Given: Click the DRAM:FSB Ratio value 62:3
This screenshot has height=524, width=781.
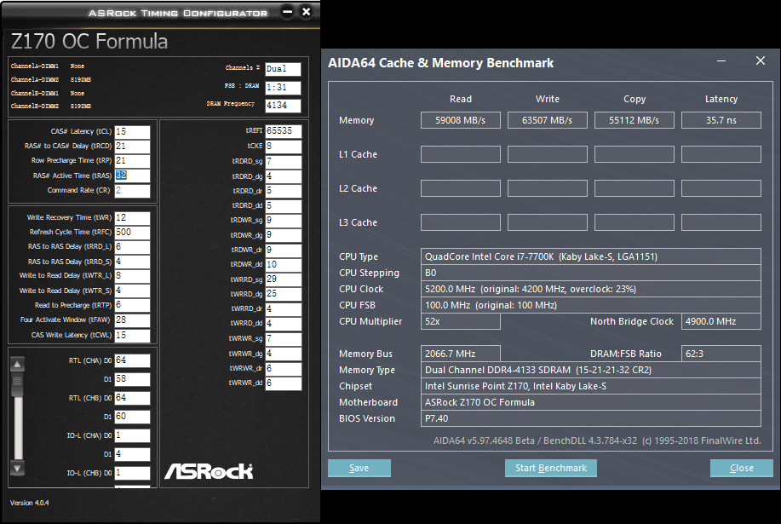Looking at the screenshot, I should coord(721,354).
